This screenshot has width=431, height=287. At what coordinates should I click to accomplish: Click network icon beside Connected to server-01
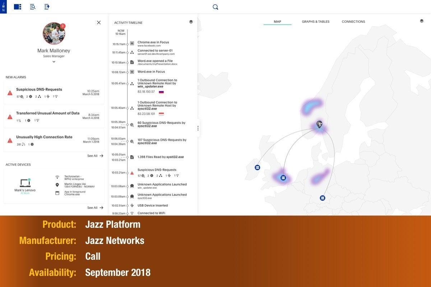(x=132, y=52)
